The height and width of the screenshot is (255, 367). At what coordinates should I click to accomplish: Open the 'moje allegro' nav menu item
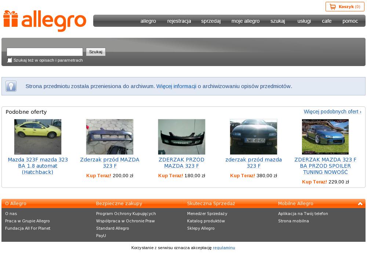pyautogui.click(x=246, y=21)
